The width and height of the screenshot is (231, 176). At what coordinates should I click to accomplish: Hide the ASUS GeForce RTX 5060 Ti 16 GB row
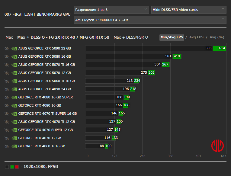coord(7,81)
